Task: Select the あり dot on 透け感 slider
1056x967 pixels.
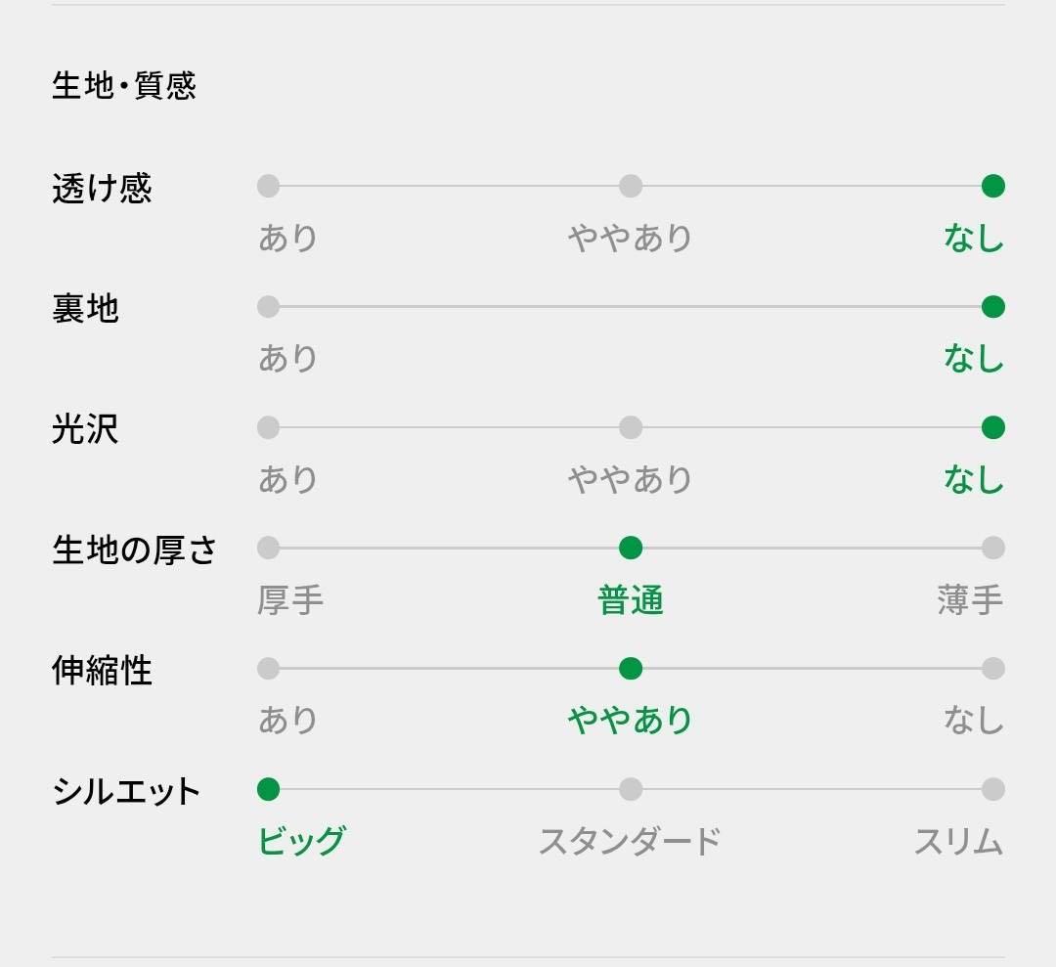Action: pyautogui.click(x=268, y=186)
